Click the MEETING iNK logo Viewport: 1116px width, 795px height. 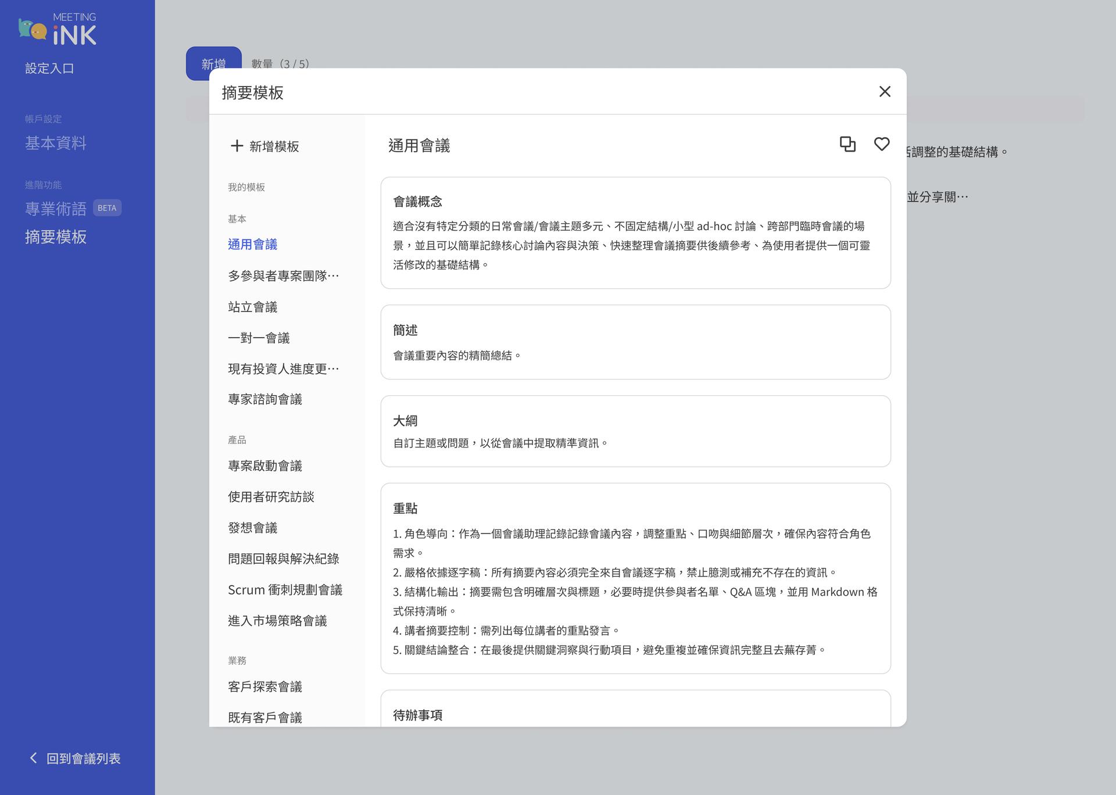pyautogui.click(x=57, y=27)
